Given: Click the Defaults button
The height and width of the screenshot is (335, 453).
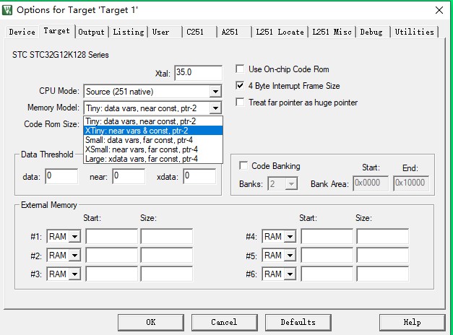Looking at the screenshot, I should pos(298,322).
